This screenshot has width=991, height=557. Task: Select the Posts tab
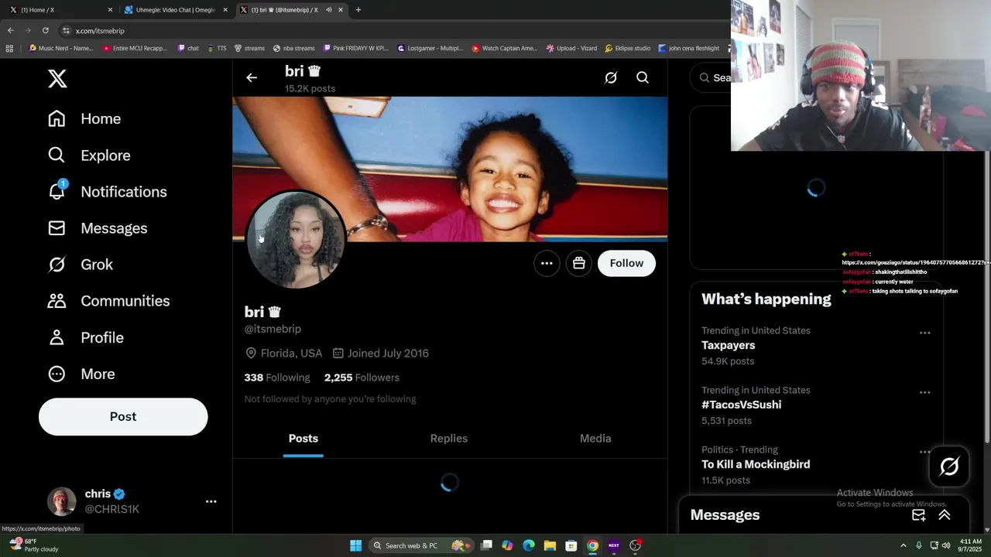click(x=303, y=439)
